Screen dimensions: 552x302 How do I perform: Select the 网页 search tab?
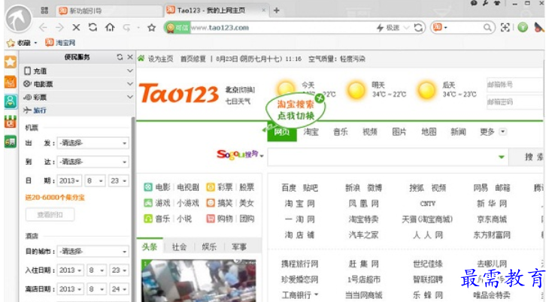coord(281,131)
